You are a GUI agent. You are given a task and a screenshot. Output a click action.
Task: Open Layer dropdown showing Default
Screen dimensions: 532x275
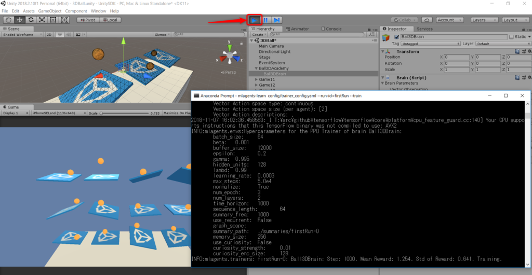pos(503,44)
